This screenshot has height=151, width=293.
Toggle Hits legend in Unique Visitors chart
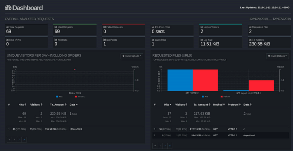(59, 96)
